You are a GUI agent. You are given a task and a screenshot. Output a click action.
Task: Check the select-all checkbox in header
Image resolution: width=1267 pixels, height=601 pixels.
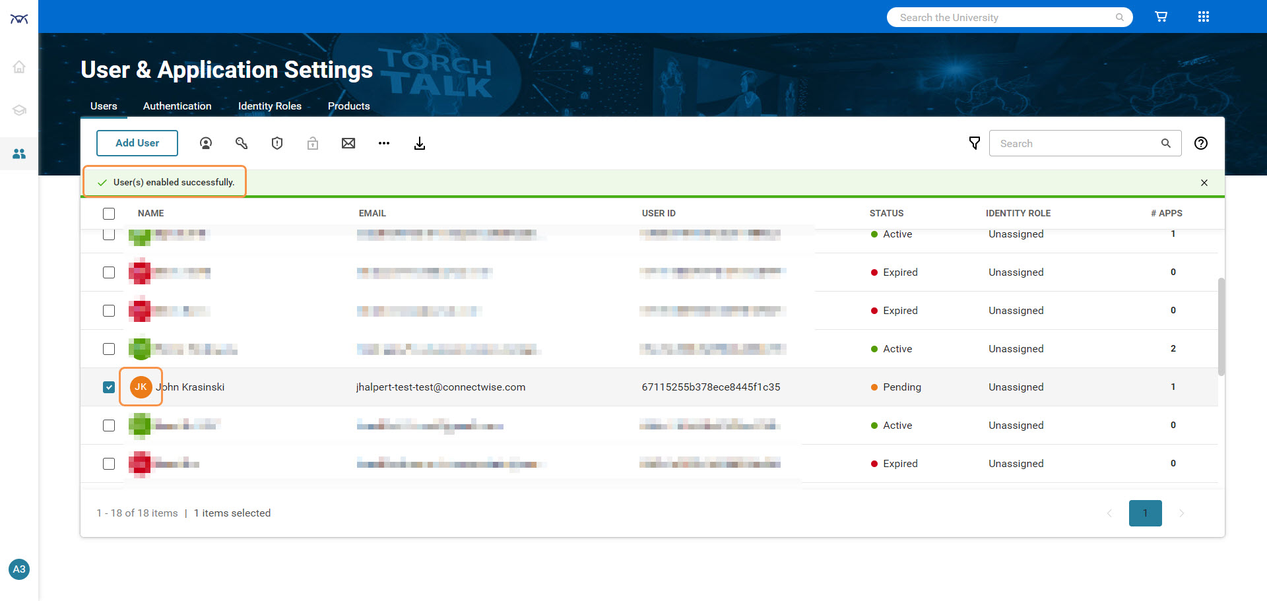109,214
